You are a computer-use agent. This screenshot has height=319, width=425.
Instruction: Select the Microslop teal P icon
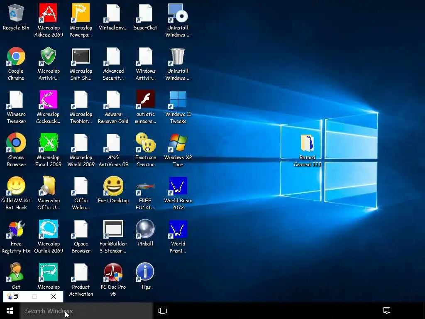point(49,276)
